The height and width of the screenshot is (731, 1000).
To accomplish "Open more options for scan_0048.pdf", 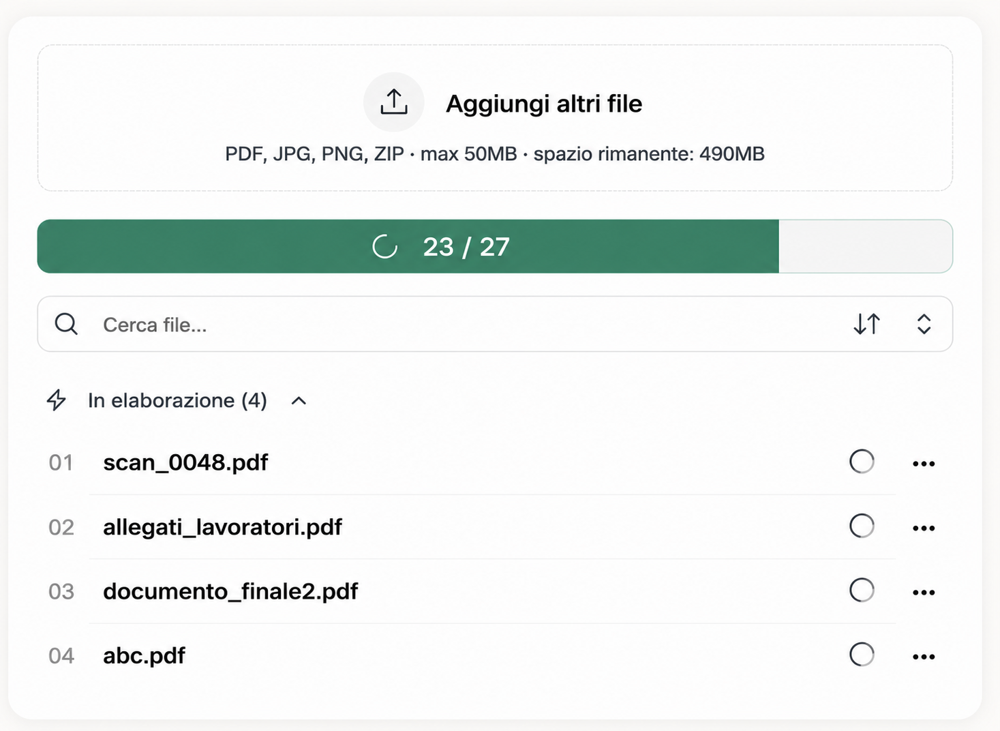I will pyautogui.click(x=924, y=464).
